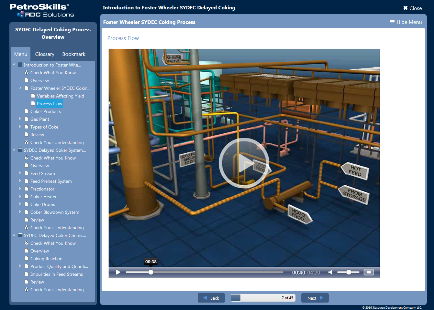Open Check What You Know under Coker System
The height and width of the screenshot is (310, 434).
[x=53, y=158]
